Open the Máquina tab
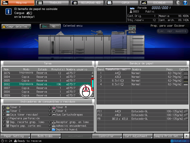The image size is (190, 143). pos(18,3)
